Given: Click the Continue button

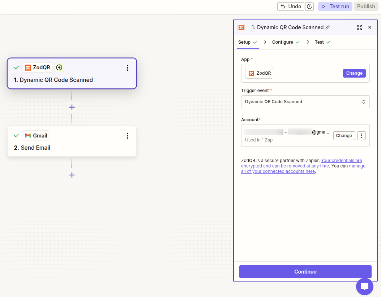Looking at the screenshot, I should (x=305, y=272).
